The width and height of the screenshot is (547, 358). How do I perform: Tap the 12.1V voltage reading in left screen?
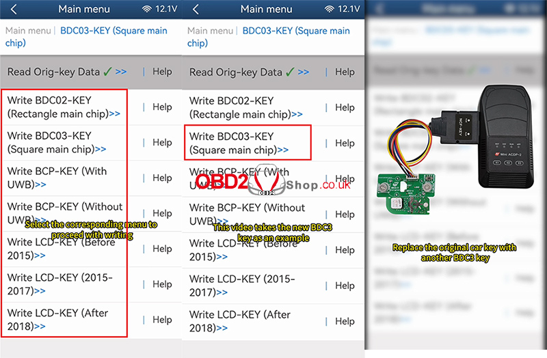coord(166,9)
